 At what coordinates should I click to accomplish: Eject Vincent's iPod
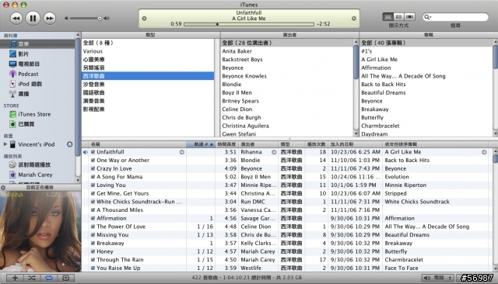coord(69,144)
